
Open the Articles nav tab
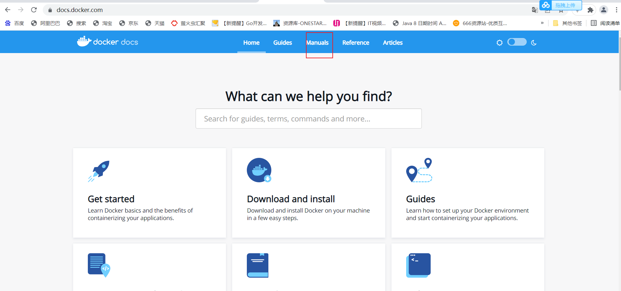point(393,43)
